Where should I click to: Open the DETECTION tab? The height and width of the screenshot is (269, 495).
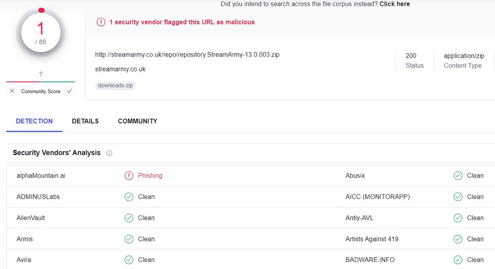(34, 121)
